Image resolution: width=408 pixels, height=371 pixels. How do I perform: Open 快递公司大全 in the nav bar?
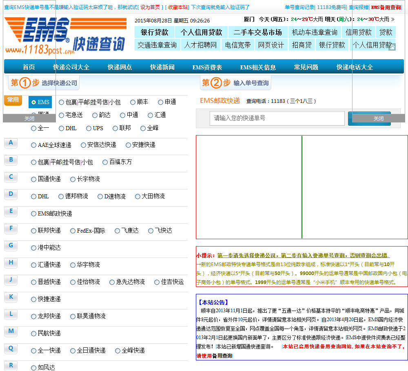coord(71,67)
